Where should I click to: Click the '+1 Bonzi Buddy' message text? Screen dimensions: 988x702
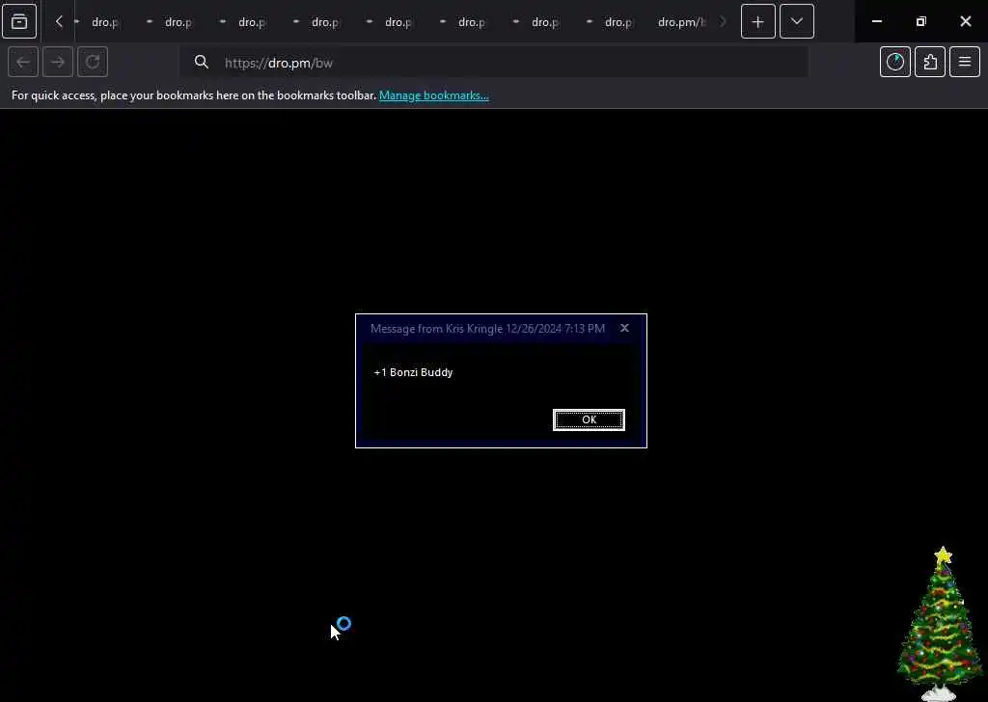[x=413, y=372]
